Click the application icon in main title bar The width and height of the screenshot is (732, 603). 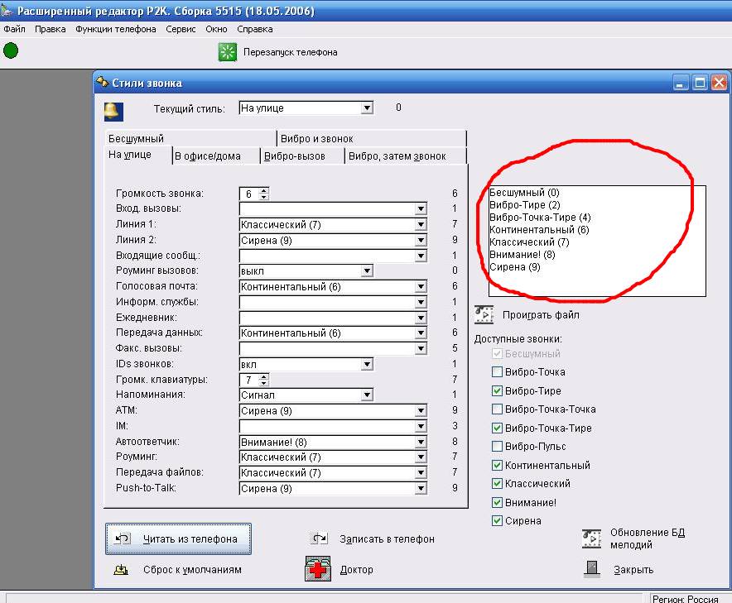[x=7, y=10]
